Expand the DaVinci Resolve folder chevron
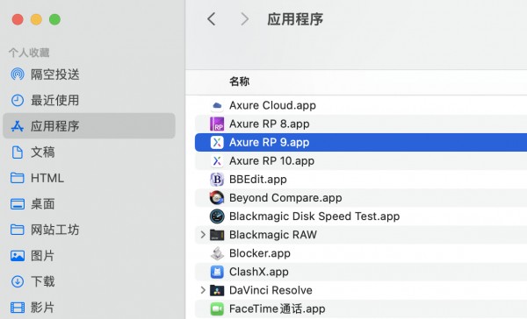The height and width of the screenshot is (319, 527). point(203,290)
